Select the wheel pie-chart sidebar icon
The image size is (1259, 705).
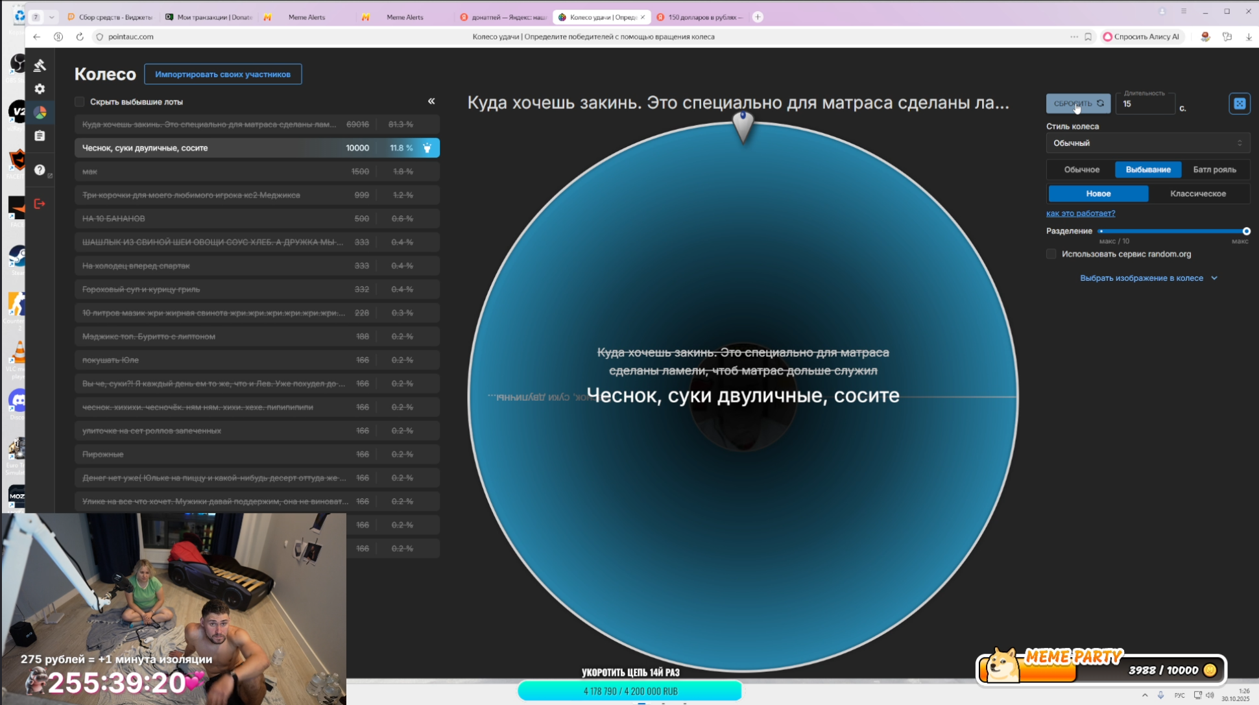[x=40, y=113]
